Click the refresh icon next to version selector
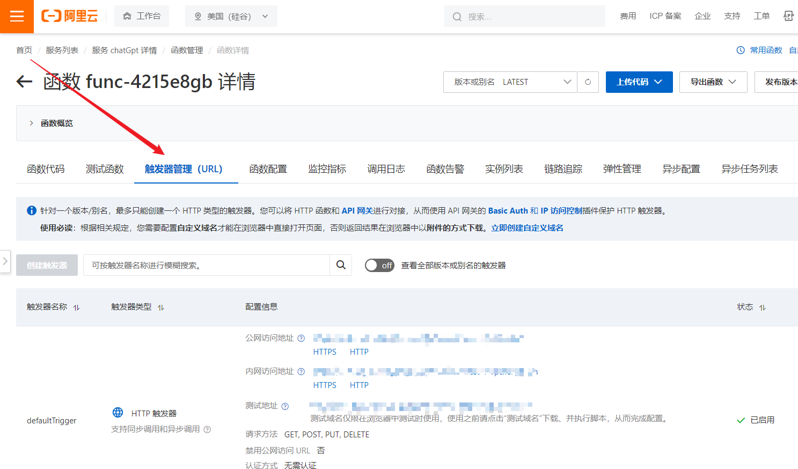The width and height of the screenshot is (798, 469). pyautogui.click(x=588, y=82)
